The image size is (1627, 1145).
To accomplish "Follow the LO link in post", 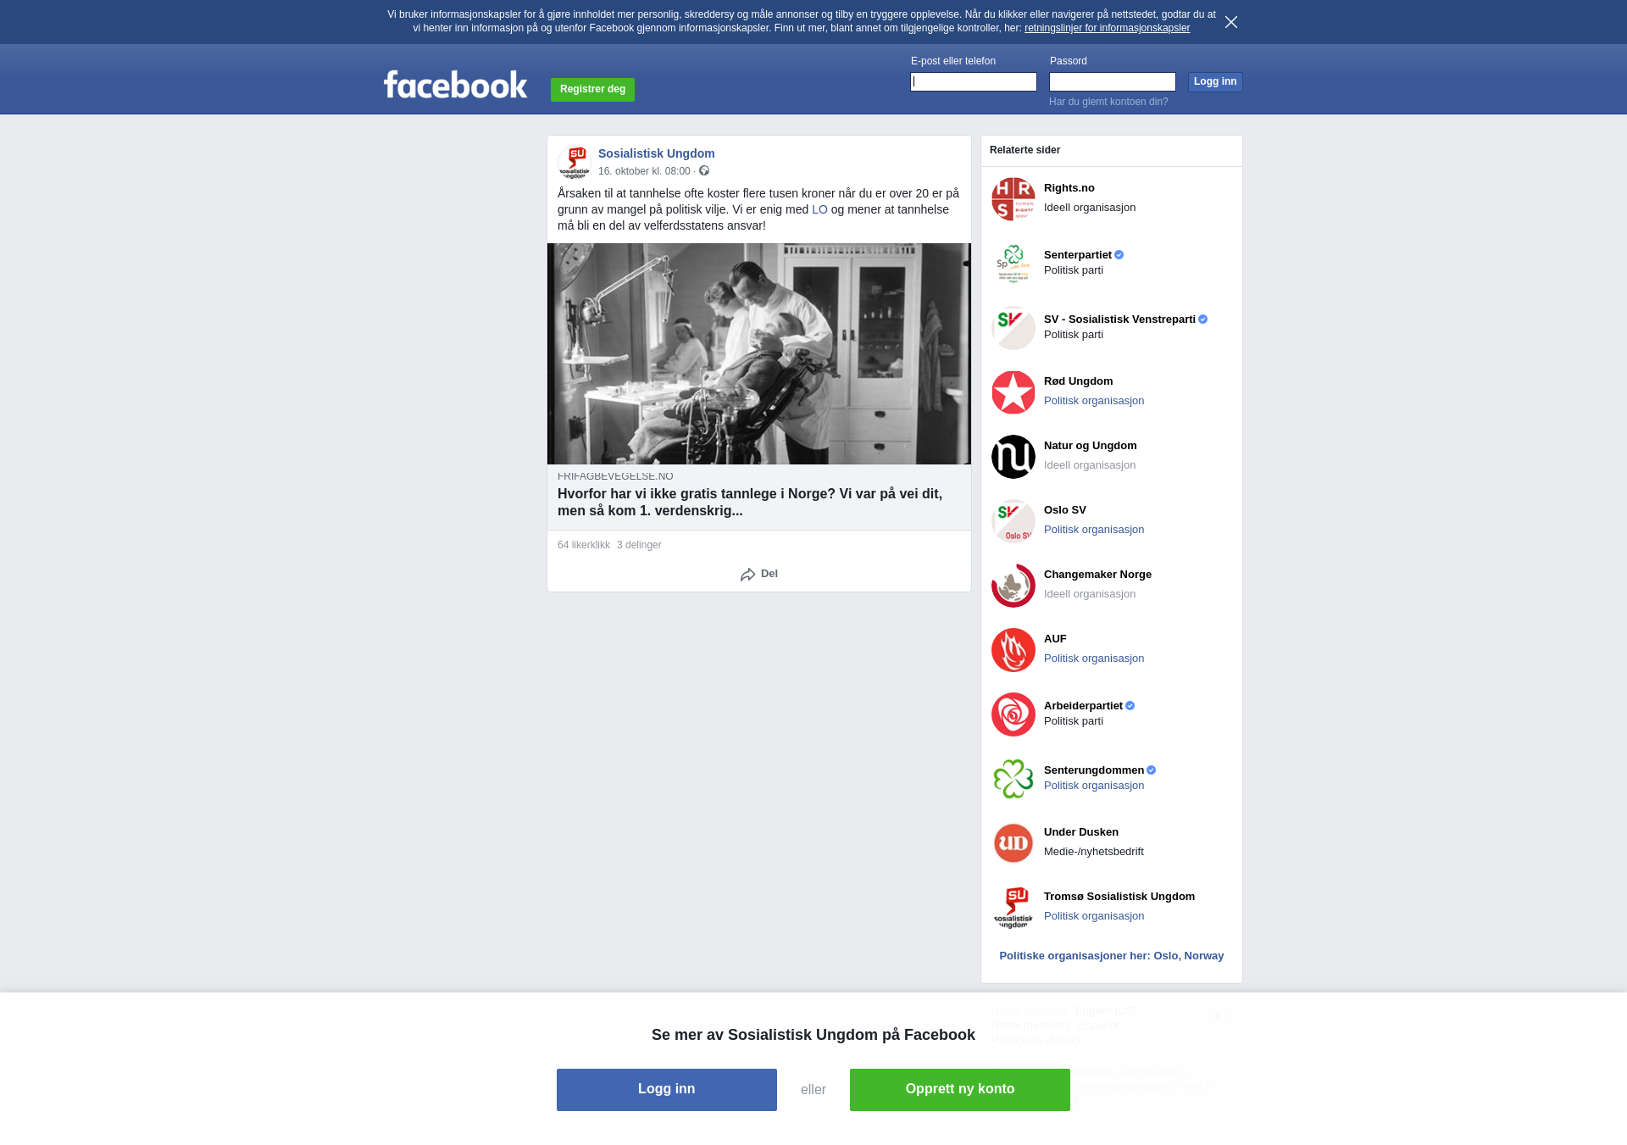I will 819,209.
